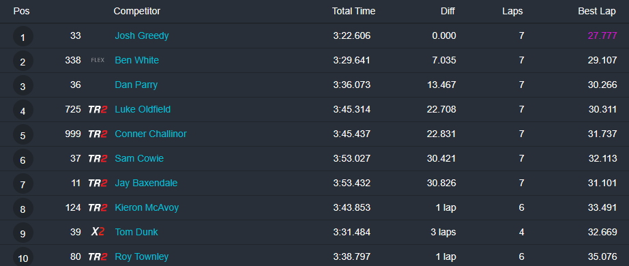Click the Competitor column header
This screenshot has height=266, width=629.
pyautogui.click(x=137, y=11)
